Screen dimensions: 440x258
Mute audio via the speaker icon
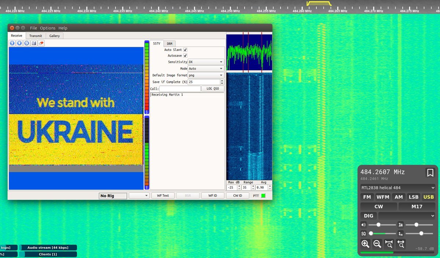tap(364, 225)
